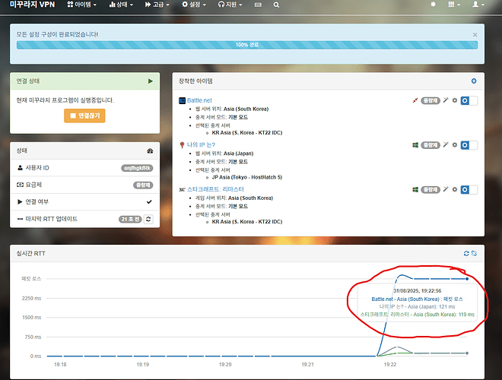Open gear settings on 스타크래프트 row
Screen dimensions: 502x380
[x=455, y=189]
